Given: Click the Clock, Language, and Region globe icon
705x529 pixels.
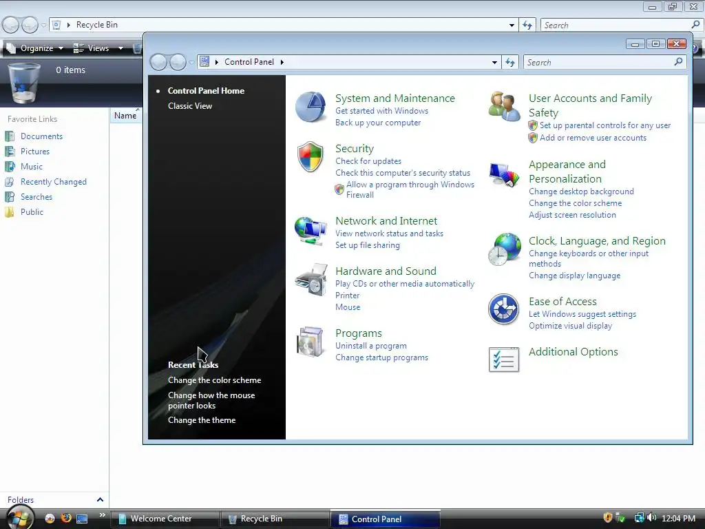Looking at the screenshot, I should (504, 249).
